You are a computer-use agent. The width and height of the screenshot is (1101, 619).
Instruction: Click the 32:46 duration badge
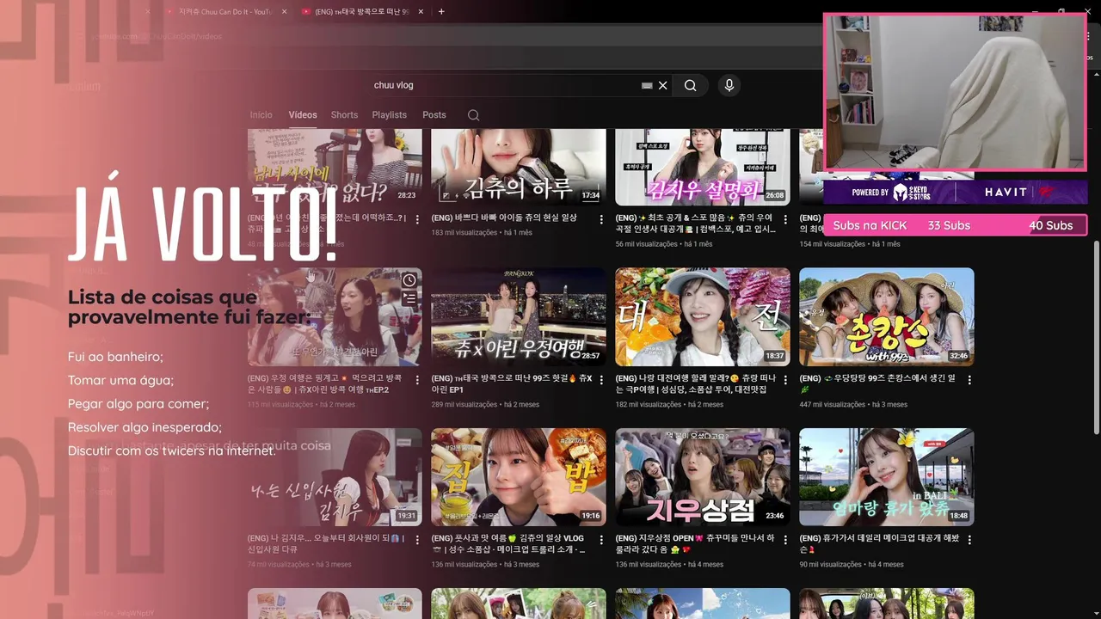[x=958, y=355]
